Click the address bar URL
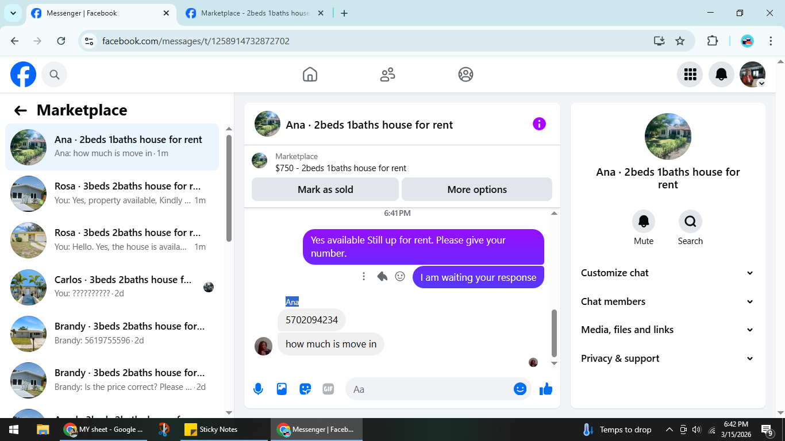This screenshot has height=441, width=785. [196, 41]
